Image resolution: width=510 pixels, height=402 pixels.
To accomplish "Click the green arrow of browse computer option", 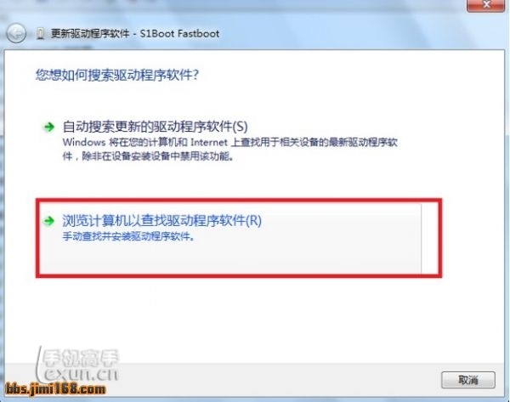I will (49, 221).
